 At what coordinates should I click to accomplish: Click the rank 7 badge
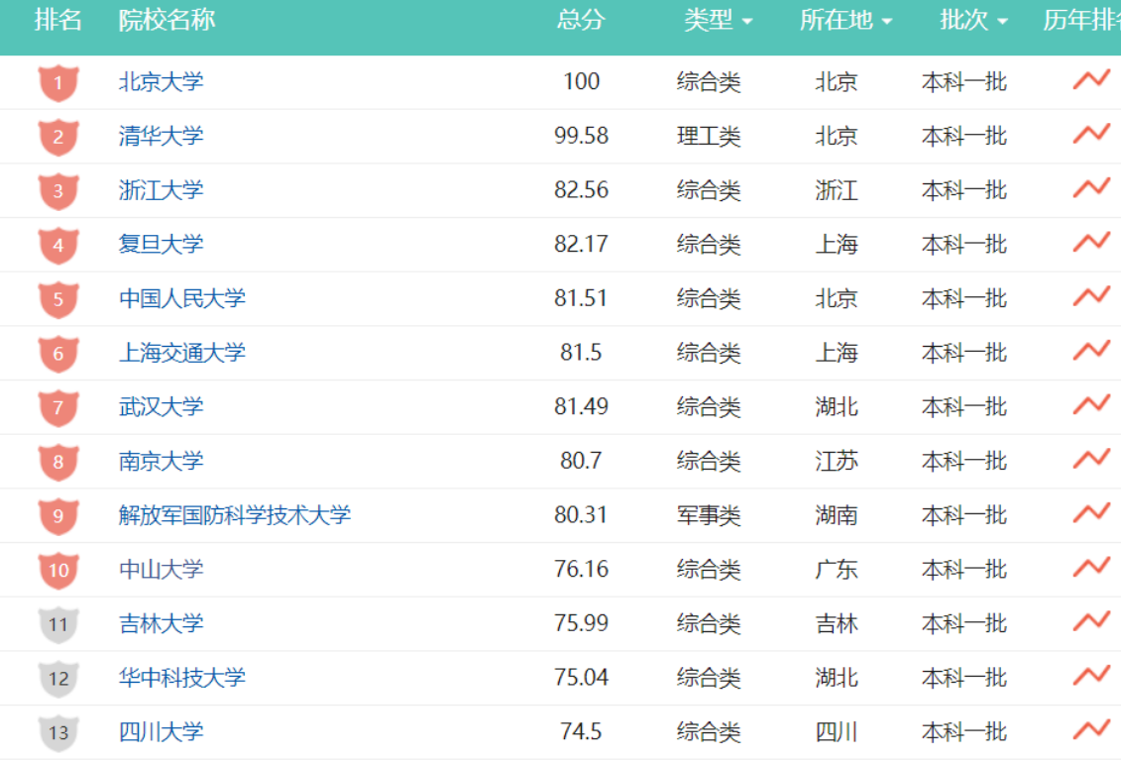[x=58, y=408]
